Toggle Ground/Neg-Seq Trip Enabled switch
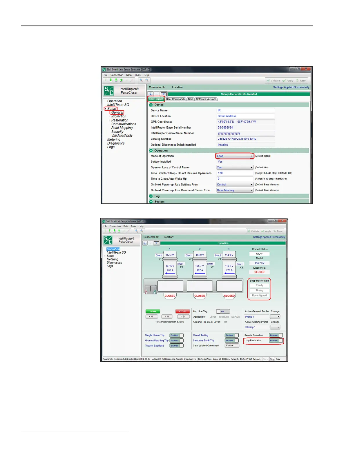Viewport: 355px width, 459px height. (176, 340)
